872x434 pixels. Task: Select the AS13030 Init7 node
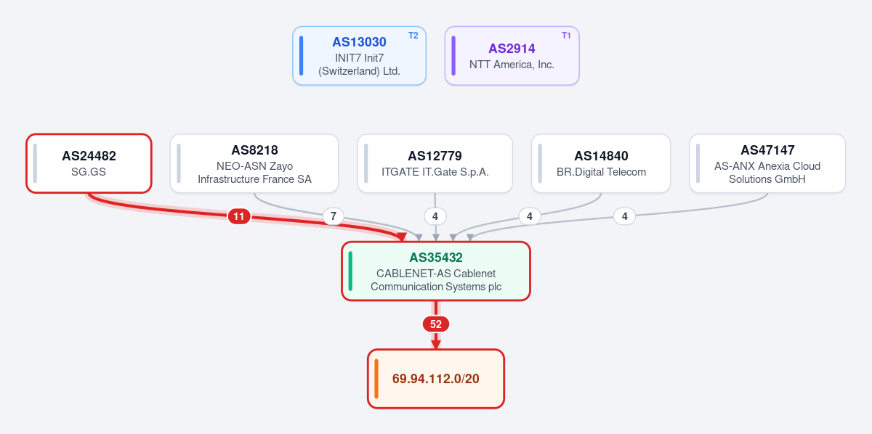tap(359, 56)
